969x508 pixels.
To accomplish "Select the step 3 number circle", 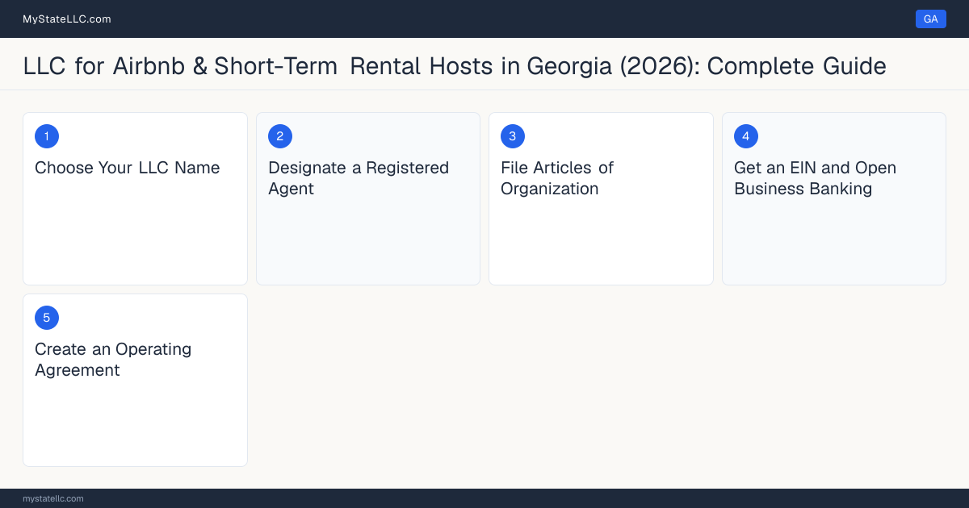I will (x=513, y=136).
